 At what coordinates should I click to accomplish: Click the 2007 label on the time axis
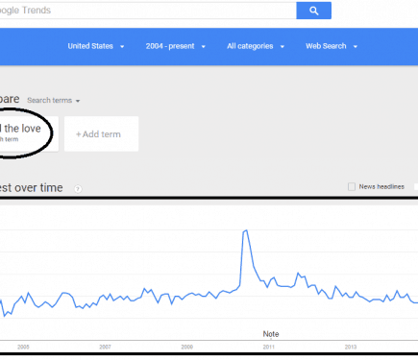105,348
